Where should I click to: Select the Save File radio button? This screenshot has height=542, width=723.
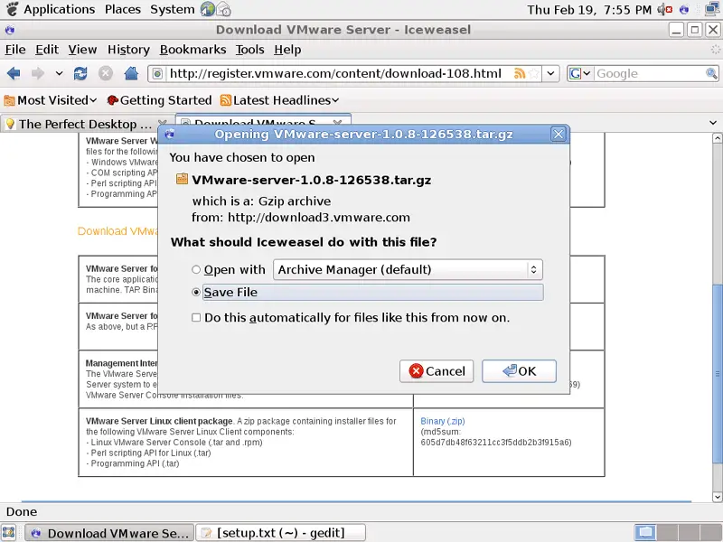196,292
